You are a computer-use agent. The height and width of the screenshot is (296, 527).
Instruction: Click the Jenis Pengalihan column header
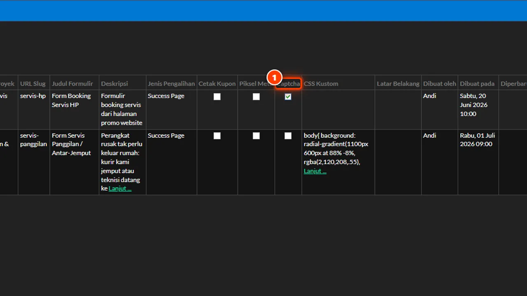(171, 83)
